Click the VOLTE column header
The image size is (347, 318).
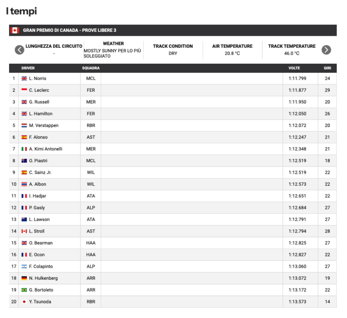294,68
